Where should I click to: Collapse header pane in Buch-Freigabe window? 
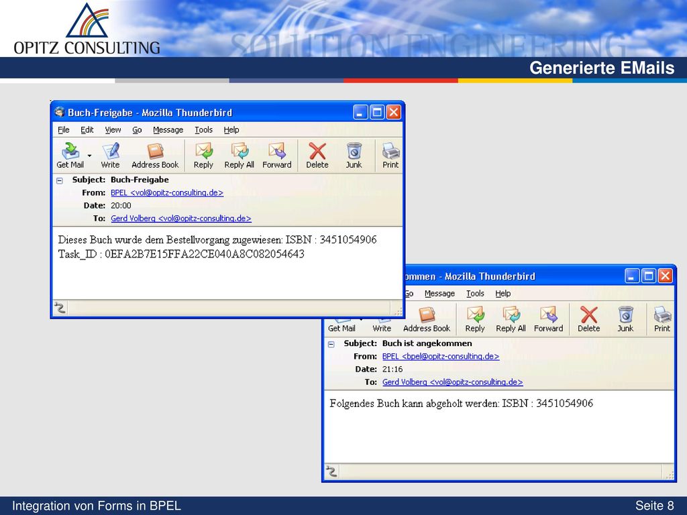(x=60, y=180)
